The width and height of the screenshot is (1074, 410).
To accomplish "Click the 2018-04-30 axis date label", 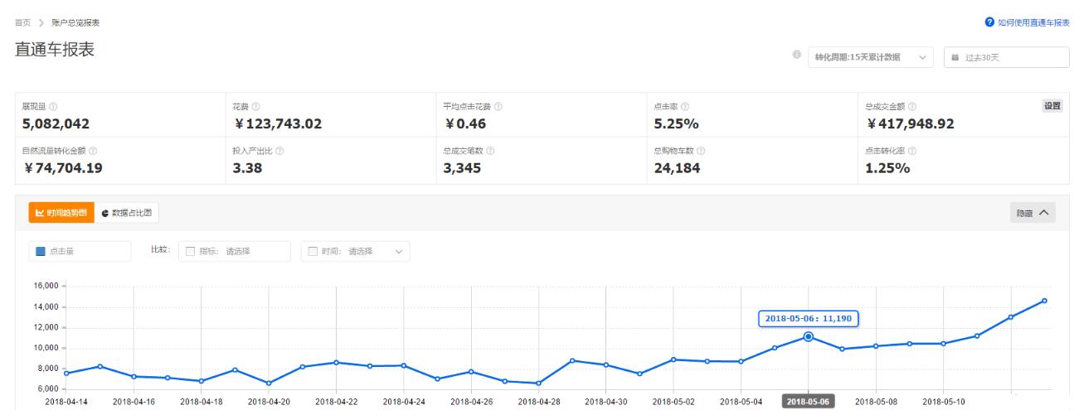I will pos(606,402).
